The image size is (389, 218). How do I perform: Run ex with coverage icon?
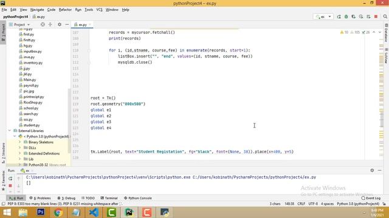click(x=354, y=16)
